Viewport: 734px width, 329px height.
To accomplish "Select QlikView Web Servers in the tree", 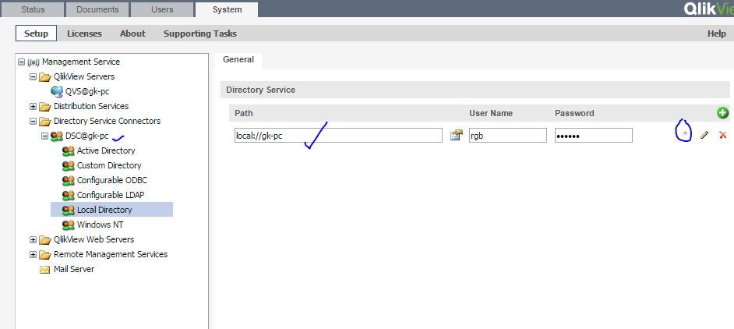I will 94,239.
